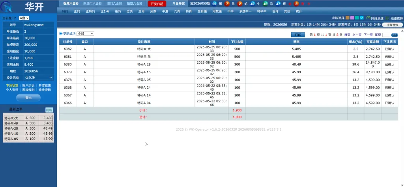404x187 pixels.
Task: Open the 投注风格 优化版 dropdown
Action: coord(38,78)
